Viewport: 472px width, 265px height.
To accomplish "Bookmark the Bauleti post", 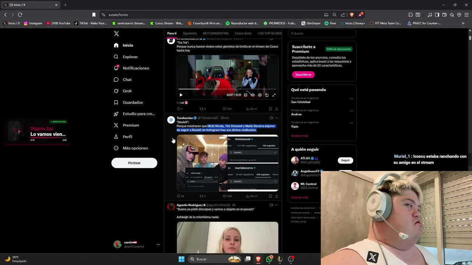I will pyautogui.click(x=270, y=196).
